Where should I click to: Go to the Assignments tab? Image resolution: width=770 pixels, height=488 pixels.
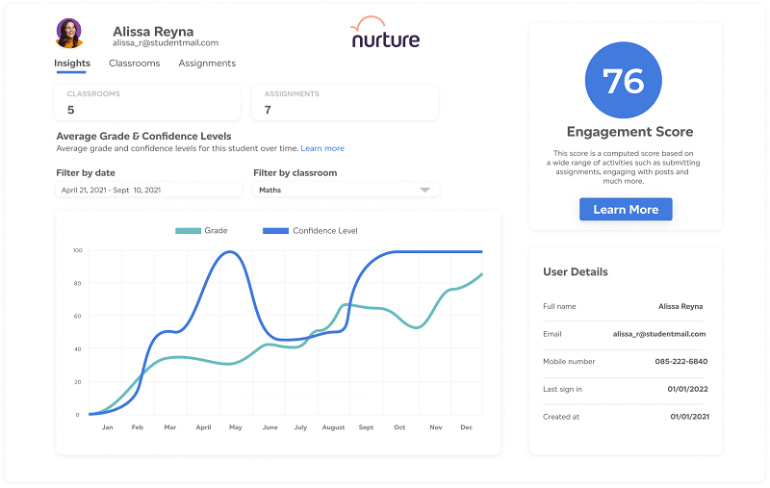(x=207, y=64)
